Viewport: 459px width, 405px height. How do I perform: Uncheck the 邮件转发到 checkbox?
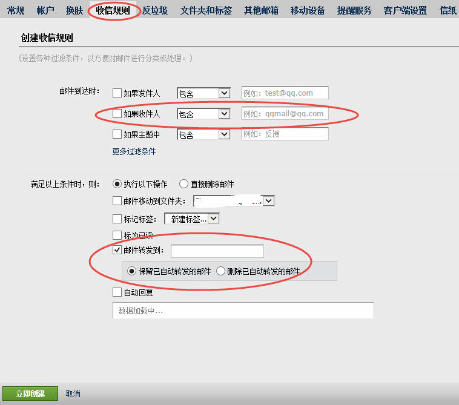click(117, 251)
